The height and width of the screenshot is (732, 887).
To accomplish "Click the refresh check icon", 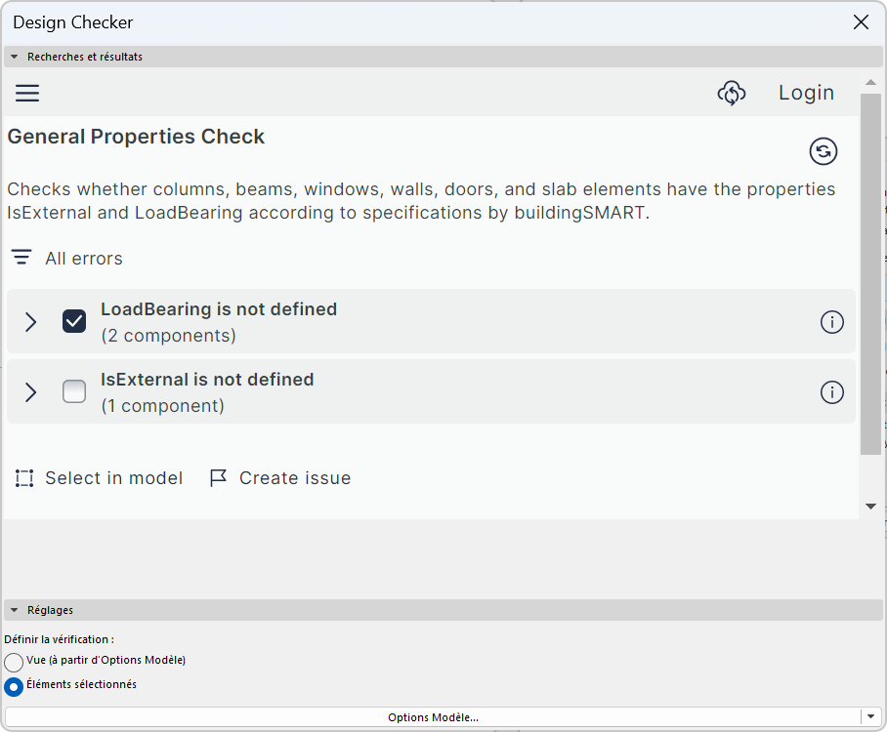I will coord(824,151).
